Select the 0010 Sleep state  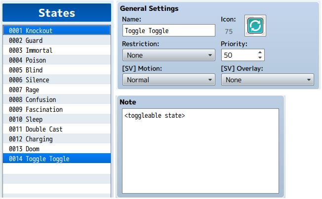57,119
